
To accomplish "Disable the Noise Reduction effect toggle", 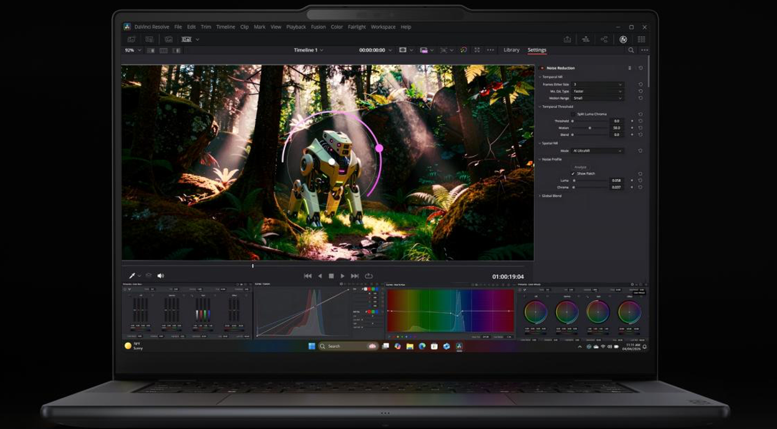I will tap(542, 68).
